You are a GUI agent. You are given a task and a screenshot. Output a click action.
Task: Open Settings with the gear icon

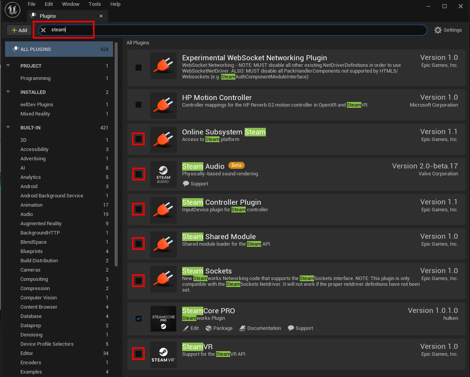pos(438,30)
